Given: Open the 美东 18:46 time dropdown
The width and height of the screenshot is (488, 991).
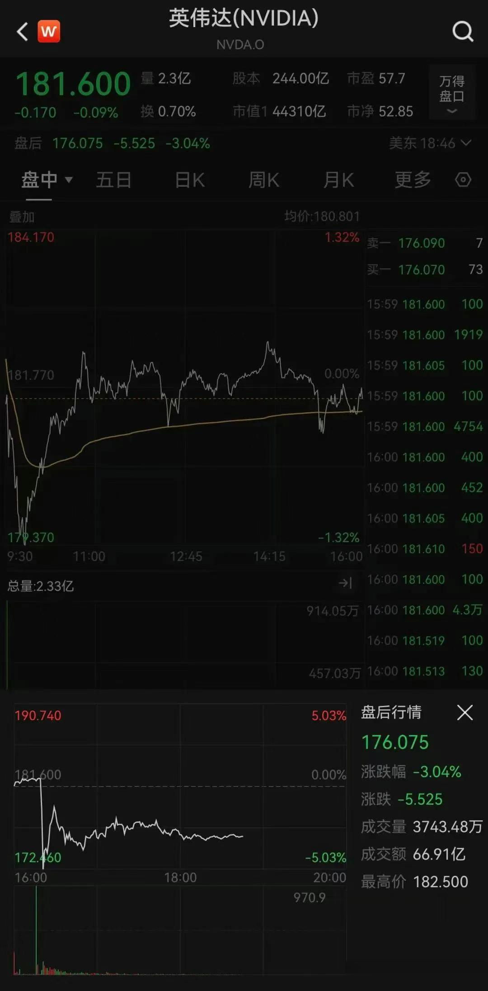Looking at the screenshot, I should pos(430,143).
